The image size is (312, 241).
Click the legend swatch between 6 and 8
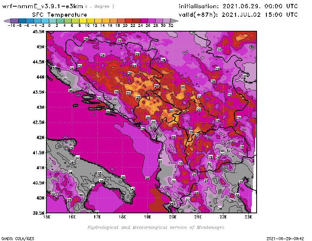pyautogui.click(x=75, y=21)
